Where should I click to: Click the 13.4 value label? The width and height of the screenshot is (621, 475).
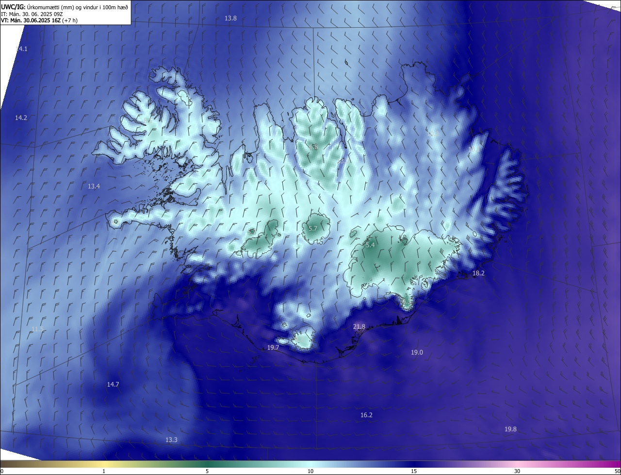[x=94, y=187]
